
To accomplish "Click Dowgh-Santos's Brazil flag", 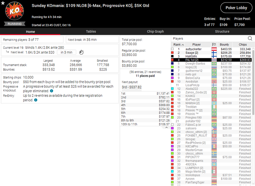I will (x=214, y=64).
